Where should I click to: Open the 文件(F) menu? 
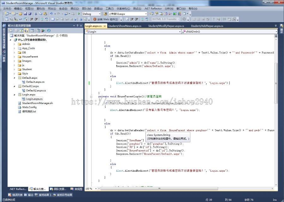point(7,9)
